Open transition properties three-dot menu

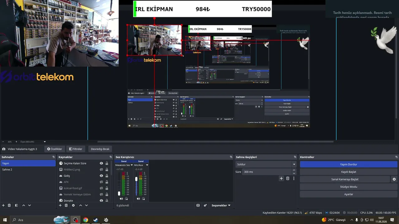(294, 179)
